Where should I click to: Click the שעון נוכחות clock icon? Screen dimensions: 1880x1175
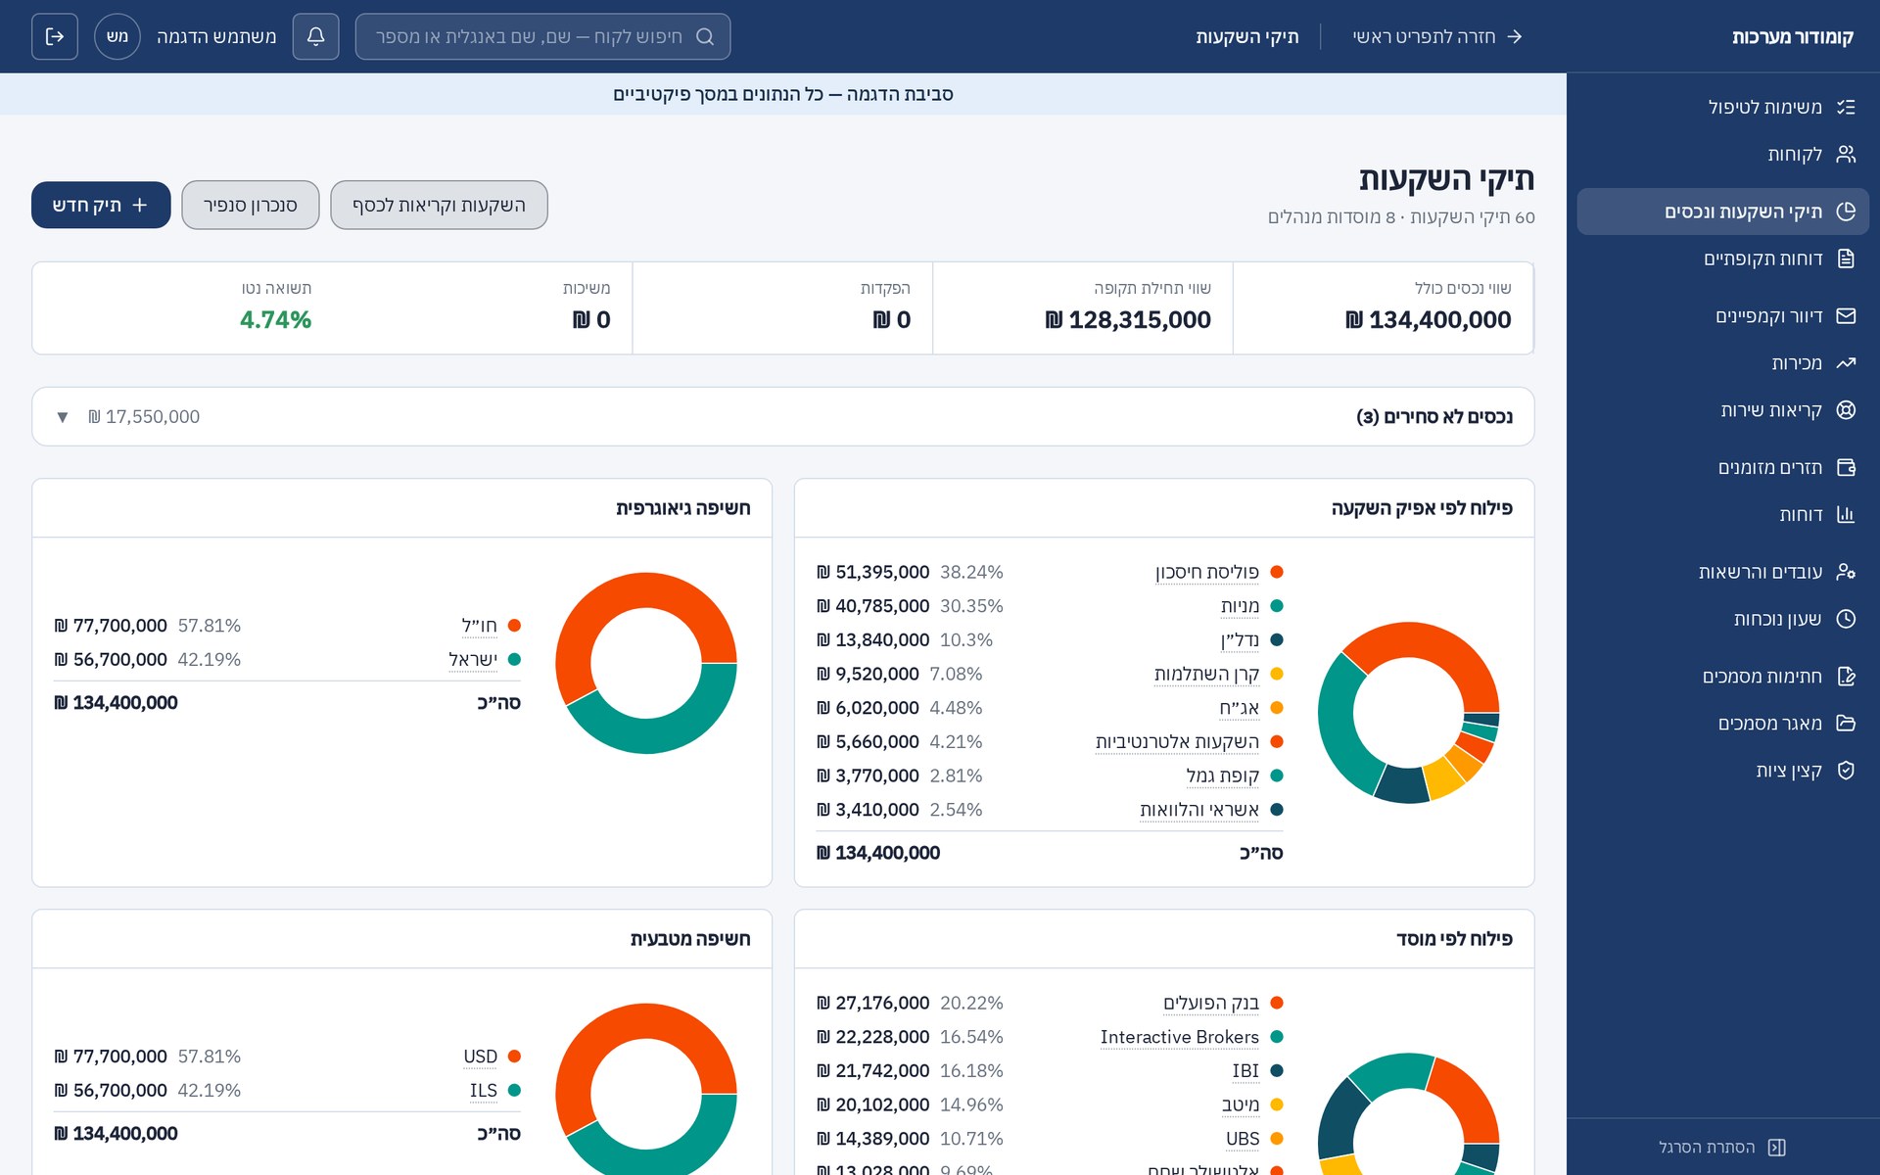coord(1846,619)
